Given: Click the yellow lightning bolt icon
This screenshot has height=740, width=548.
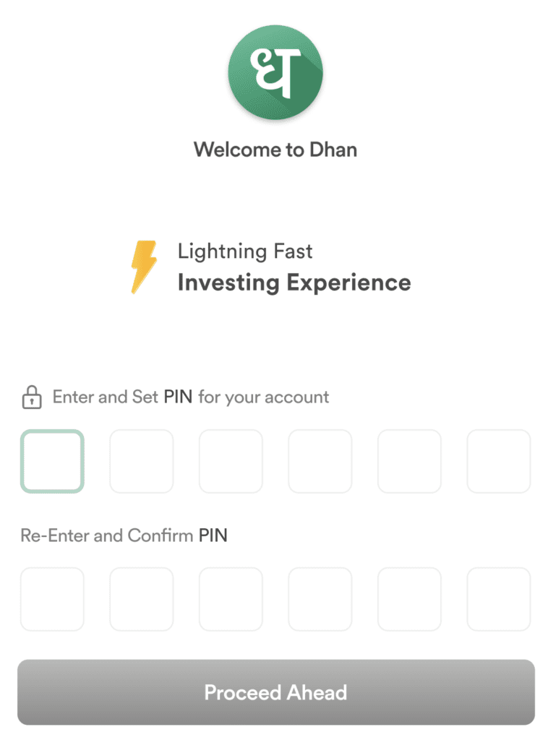Looking at the screenshot, I should pyautogui.click(x=142, y=267).
